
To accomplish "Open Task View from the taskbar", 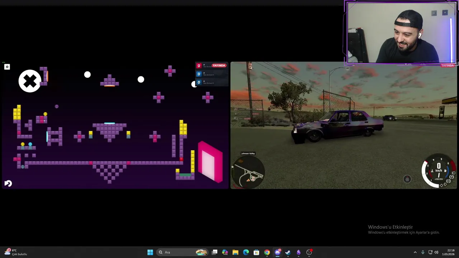I will click(214, 252).
